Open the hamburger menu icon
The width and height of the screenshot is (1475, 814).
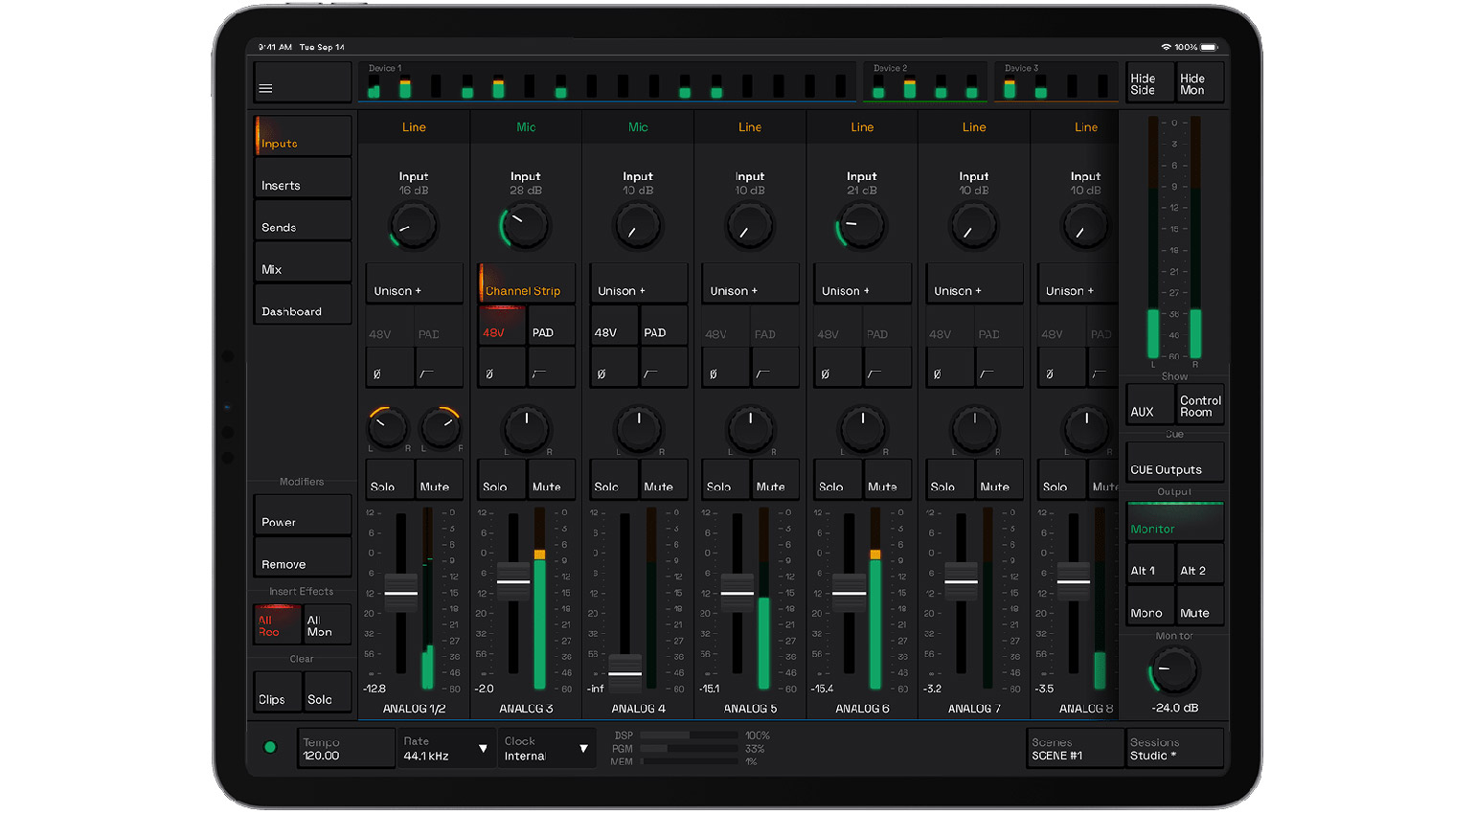pyautogui.click(x=266, y=89)
